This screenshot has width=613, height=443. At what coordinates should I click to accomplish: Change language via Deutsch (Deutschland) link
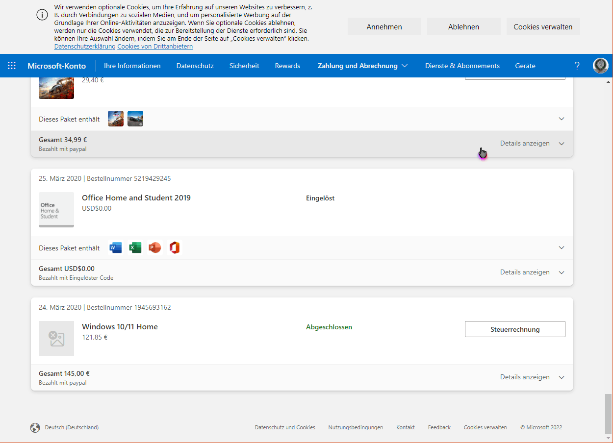pyautogui.click(x=72, y=428)
